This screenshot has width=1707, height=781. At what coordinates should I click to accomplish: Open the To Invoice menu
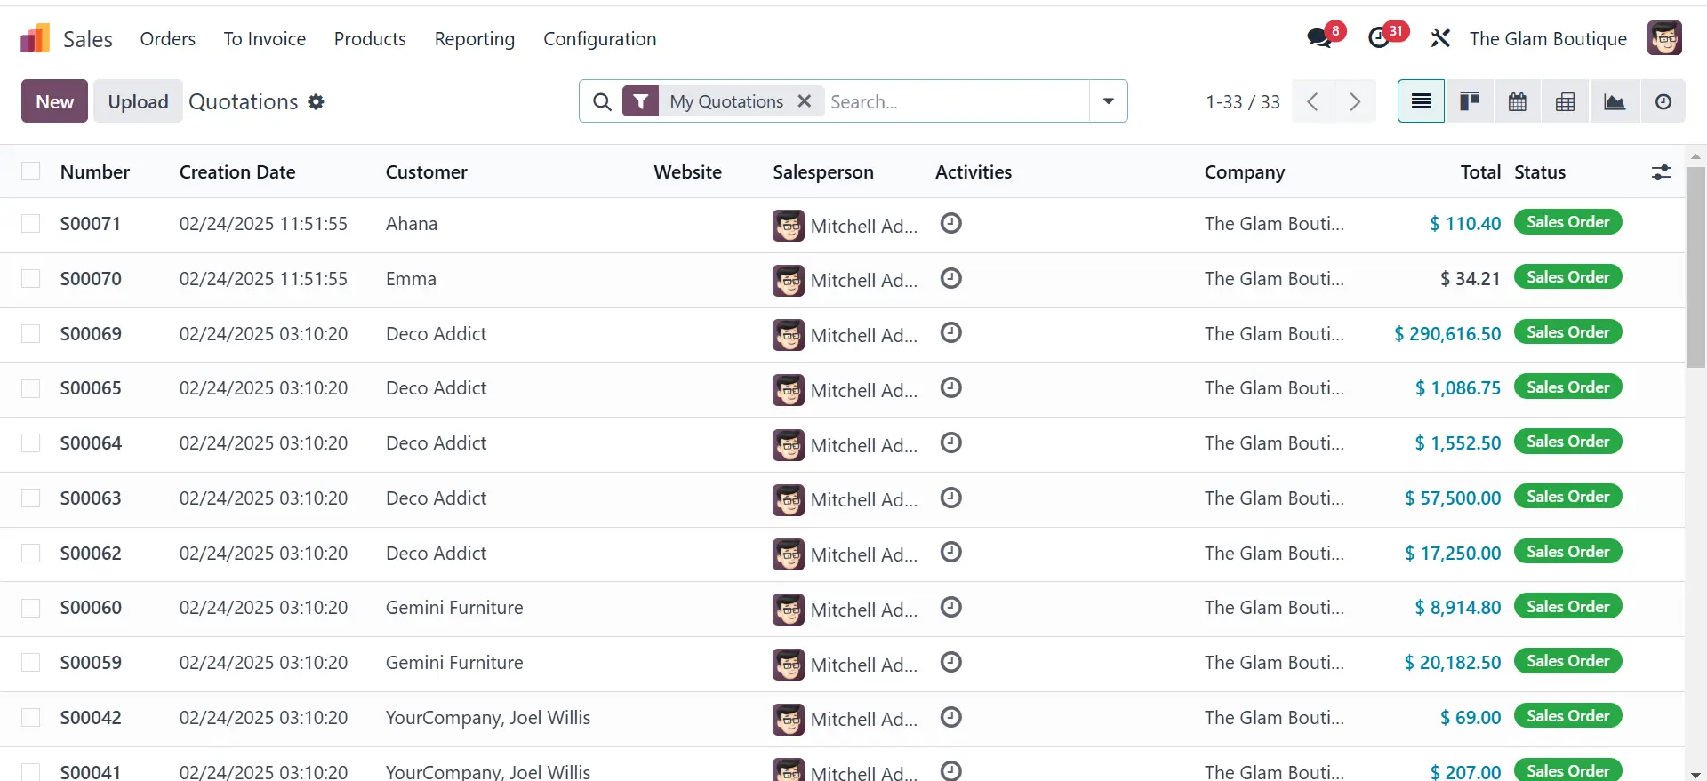tap(265, 39)
